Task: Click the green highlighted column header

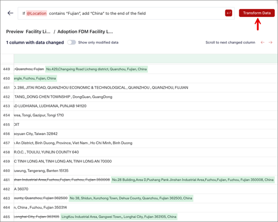Action: tap(146, 58)
